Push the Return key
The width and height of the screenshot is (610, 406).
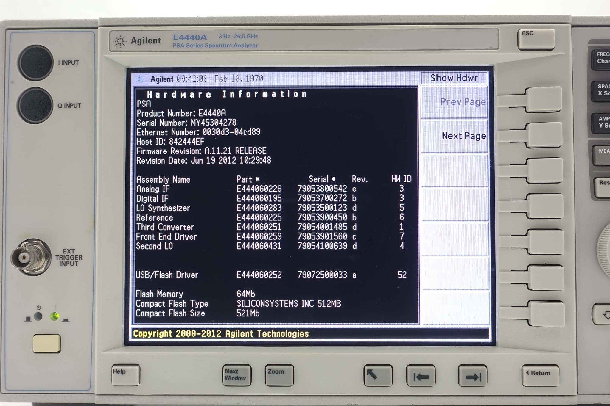[540, 375]
